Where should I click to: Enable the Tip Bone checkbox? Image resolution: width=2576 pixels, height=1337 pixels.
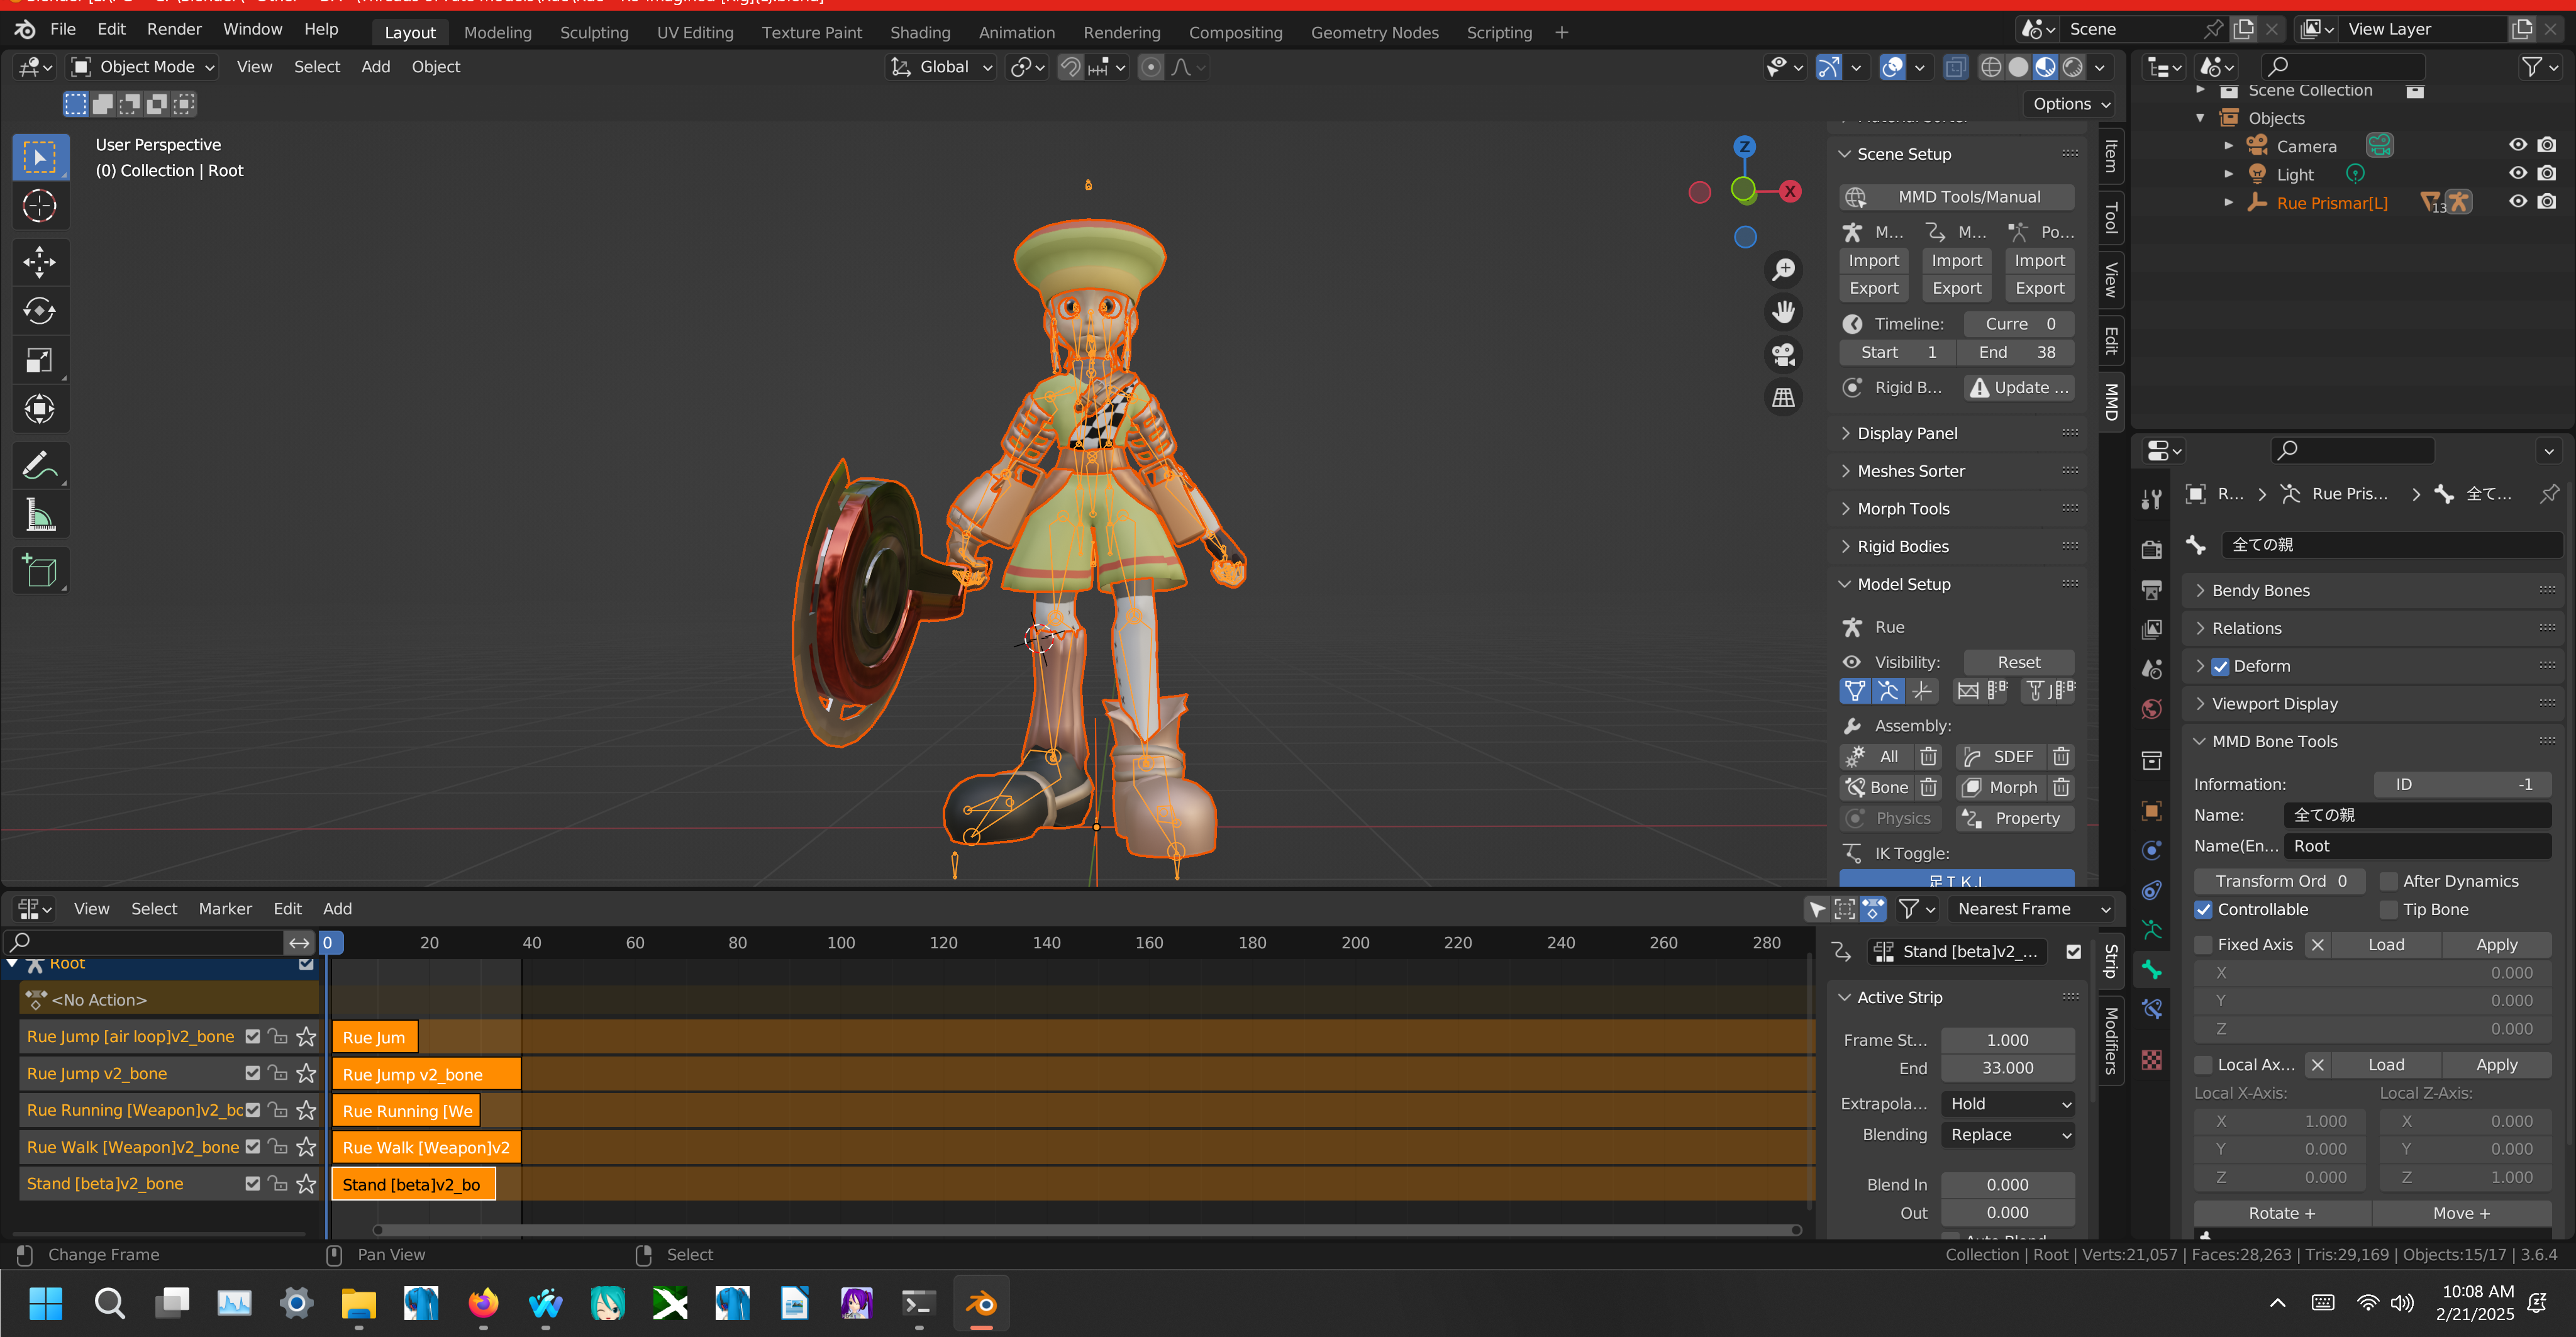[2389, 909]
